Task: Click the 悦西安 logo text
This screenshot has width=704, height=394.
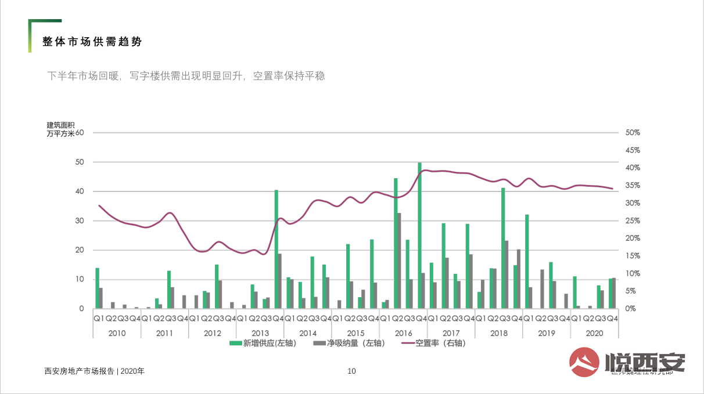Action: 645,363
